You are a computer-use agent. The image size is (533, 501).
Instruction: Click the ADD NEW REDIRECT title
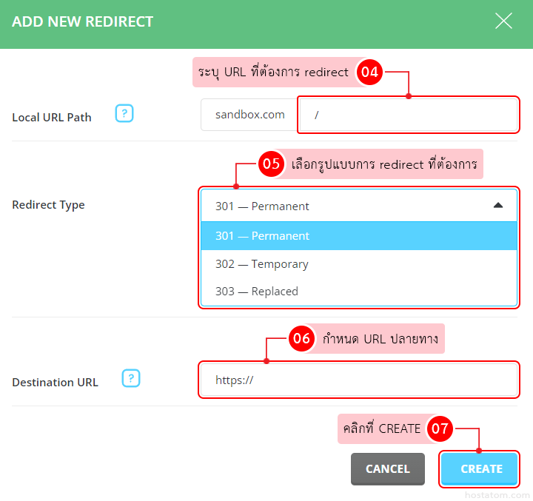pyautogui.click(x=83, y=21)
